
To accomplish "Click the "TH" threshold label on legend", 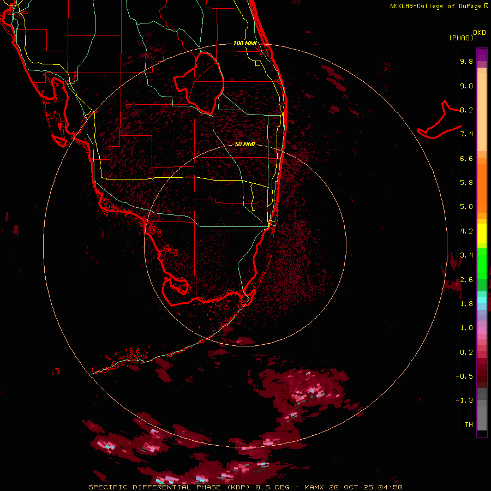I will pos(469,425).
